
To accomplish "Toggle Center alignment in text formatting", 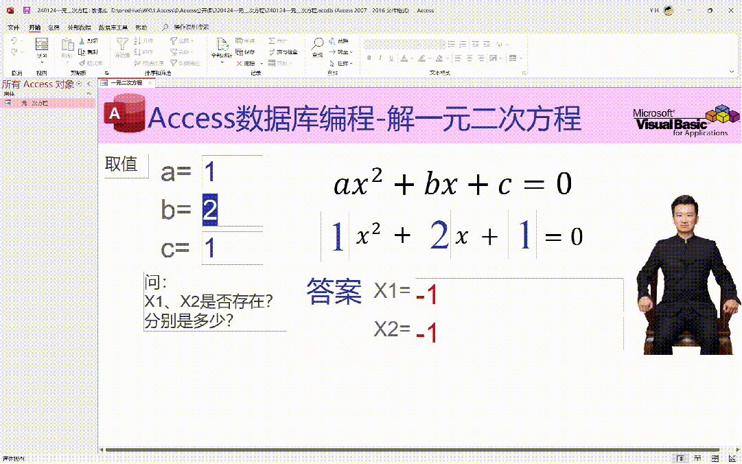I will click(469, 58).
